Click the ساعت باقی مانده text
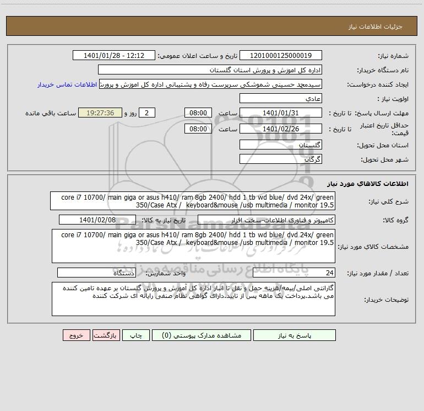This screenshot has width=424, height=411. 51,113
